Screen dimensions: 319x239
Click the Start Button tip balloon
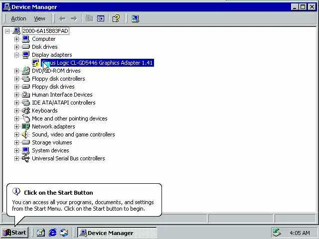[x=84, y=200]
